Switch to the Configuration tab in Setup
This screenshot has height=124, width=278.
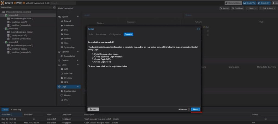click(x=115, y=34)
